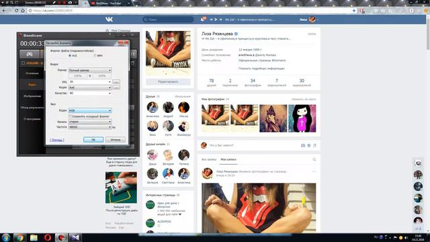Screen dimensions: 430x242
Task: Click the Bandicam help question mark icon
Action: (x=110, y=35)
